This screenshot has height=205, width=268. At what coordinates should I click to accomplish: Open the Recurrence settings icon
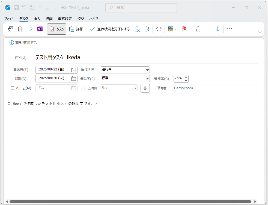tap(159, 29)
